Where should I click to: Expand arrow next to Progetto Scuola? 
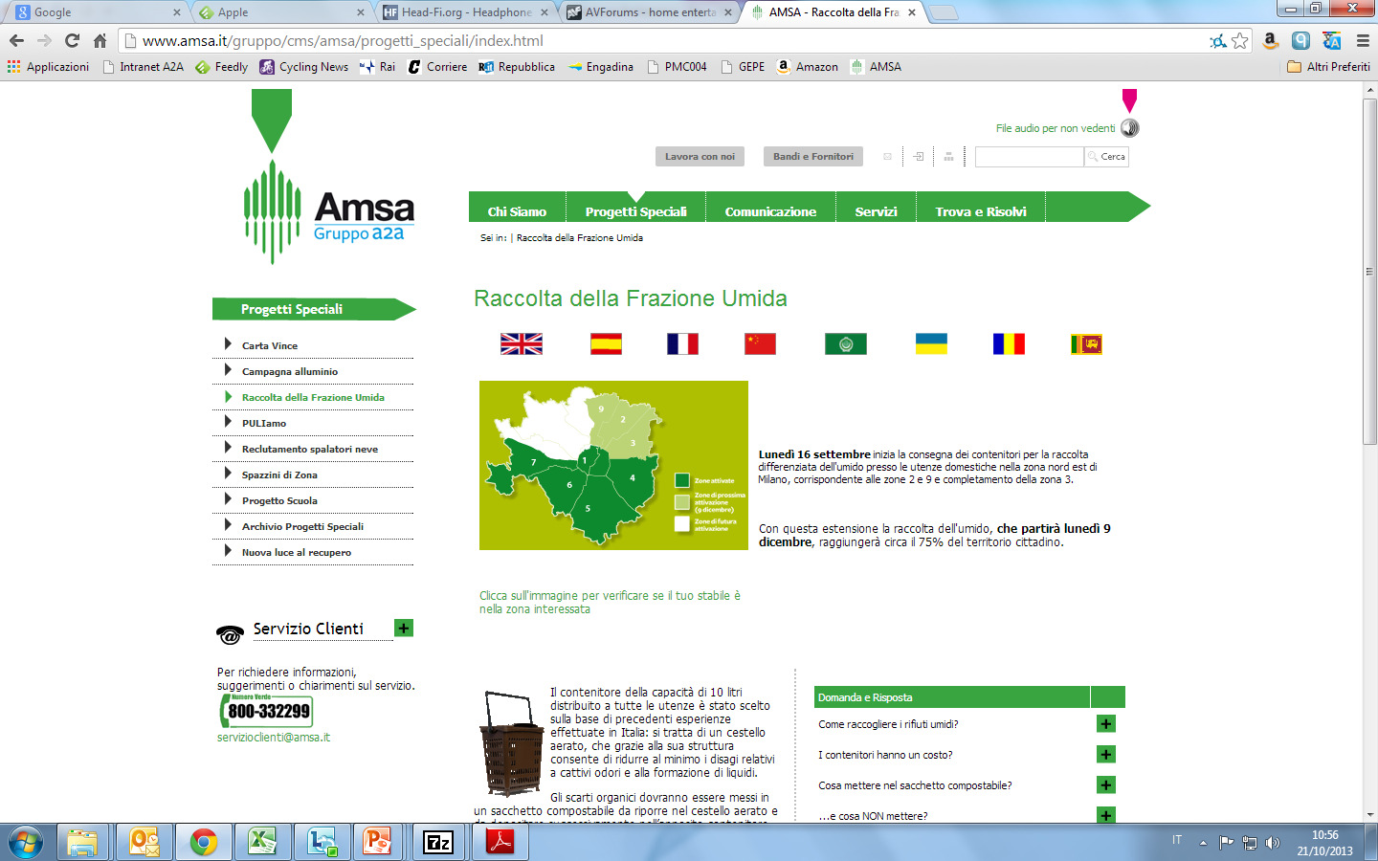tap(228, 499)
